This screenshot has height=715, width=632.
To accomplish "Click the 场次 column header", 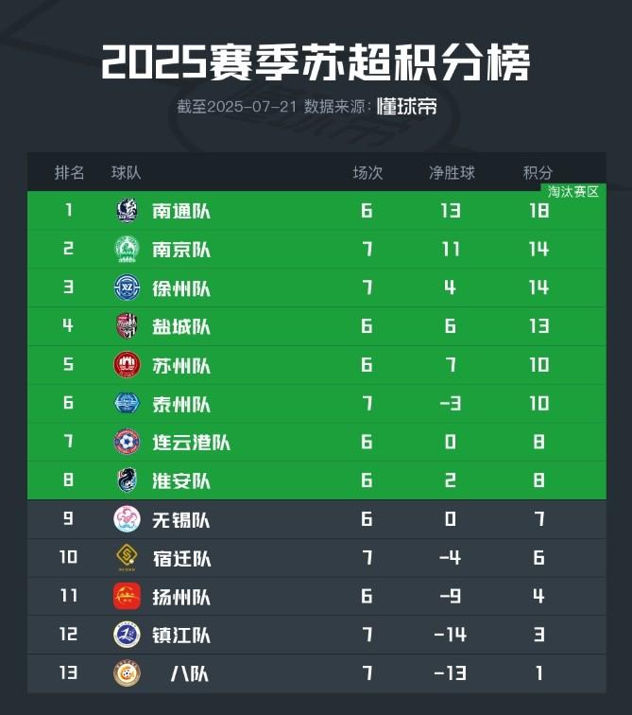I will pos(367,173).
